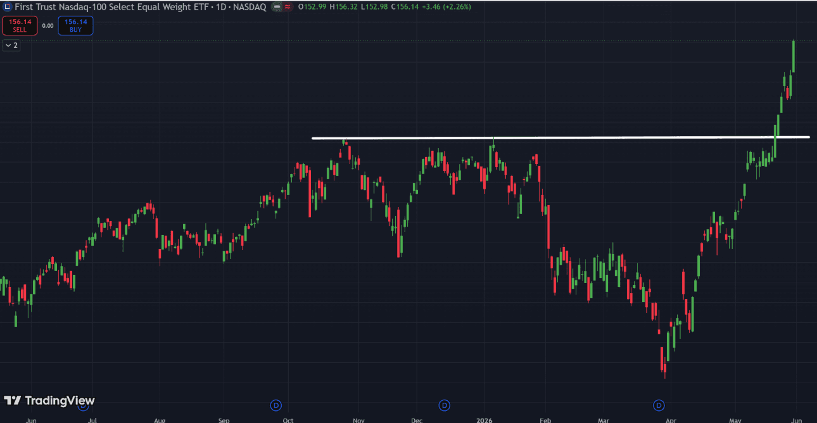Click the Sep label on time axis
This screenshot has height=423, width=817.
pos(224,419)
